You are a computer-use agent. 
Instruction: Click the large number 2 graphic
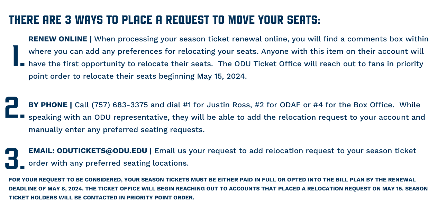15,107
